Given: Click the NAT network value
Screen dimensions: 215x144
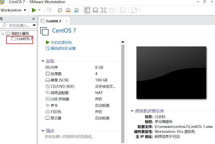Looking at the screenshot, I should tap(99, 93).
